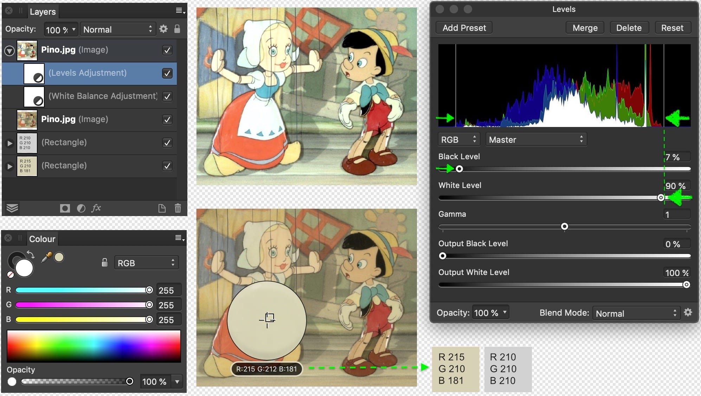This screenshot has width=701, height=396.
Task: Click the Output Black Level slider handle
Action: 443,256
